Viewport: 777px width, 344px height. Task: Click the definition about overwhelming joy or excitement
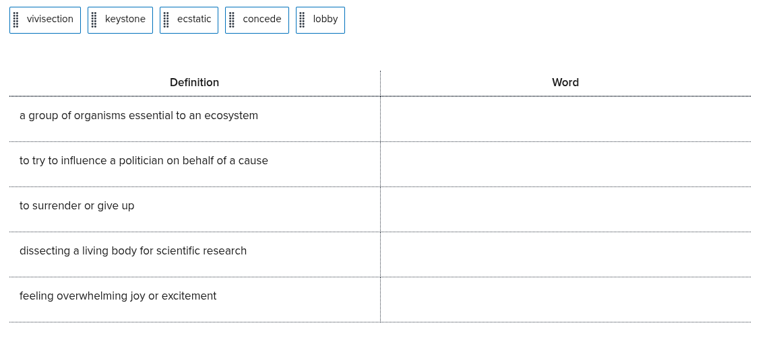tap(118, 296)
